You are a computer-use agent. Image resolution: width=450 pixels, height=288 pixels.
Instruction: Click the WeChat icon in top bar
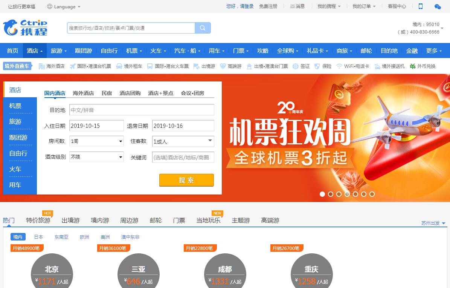(x=438, y=6)
